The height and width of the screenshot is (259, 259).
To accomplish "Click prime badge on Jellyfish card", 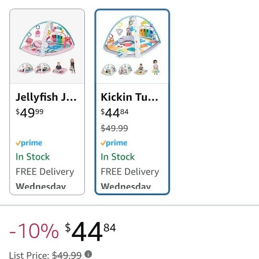I will (x=29, y=143).
